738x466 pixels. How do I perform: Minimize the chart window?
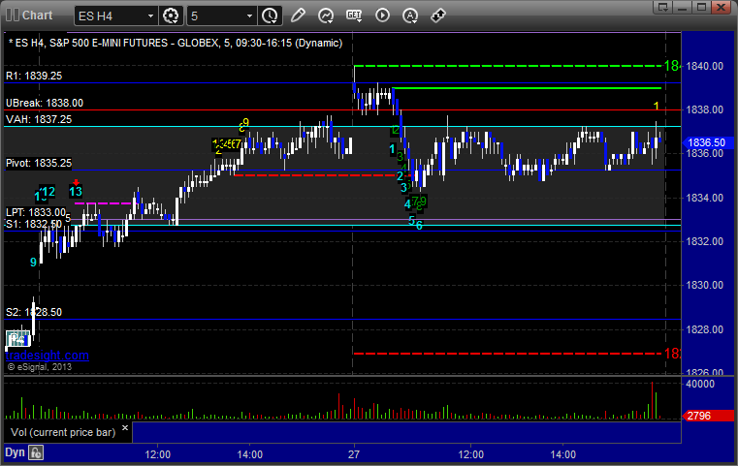(x=683, y=7)
